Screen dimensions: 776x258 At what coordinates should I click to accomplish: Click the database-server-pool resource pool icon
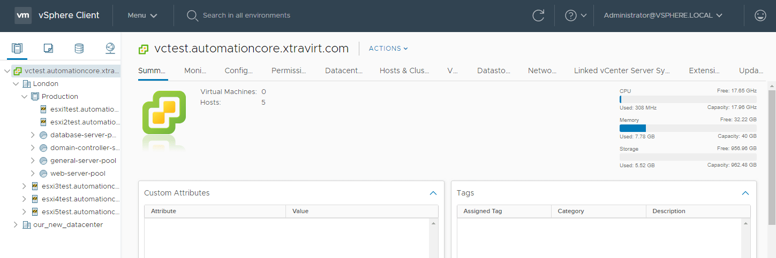point(44,135)
